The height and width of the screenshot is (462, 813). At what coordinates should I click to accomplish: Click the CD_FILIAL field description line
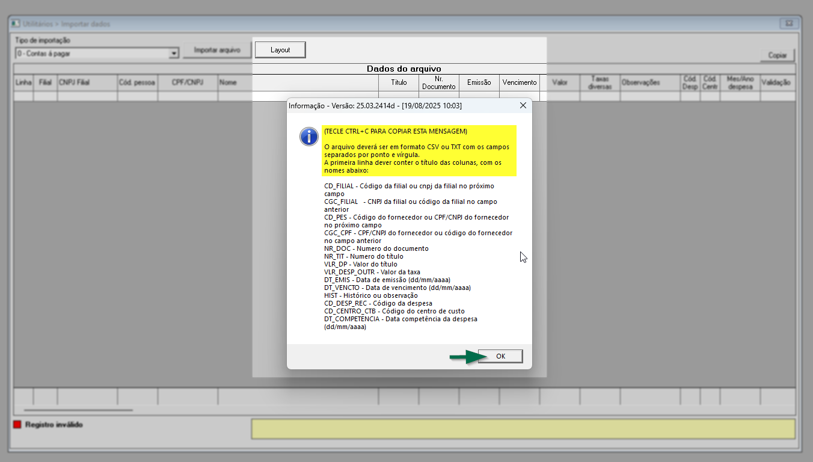tap(409, 190)
